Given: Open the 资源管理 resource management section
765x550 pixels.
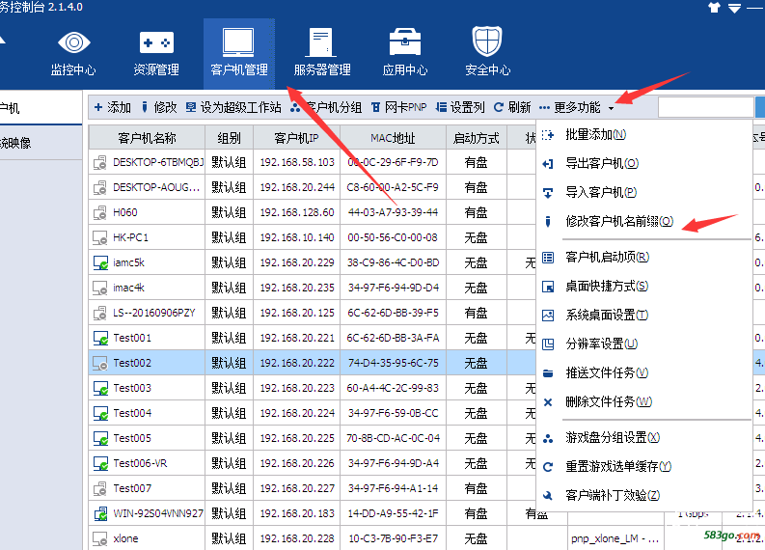Looking at the screenshot, I should click(x=156, y=53).
